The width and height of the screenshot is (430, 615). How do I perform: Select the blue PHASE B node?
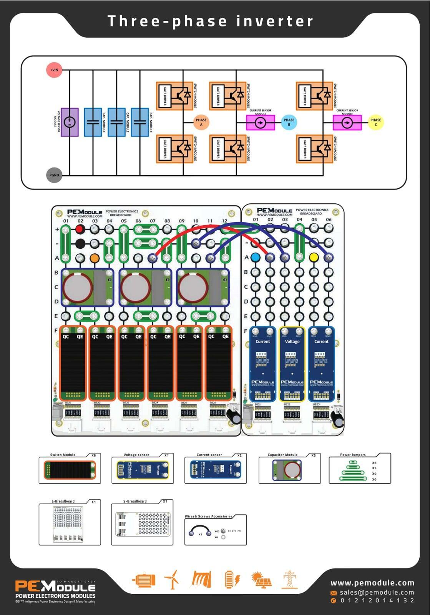pos(289,122)
